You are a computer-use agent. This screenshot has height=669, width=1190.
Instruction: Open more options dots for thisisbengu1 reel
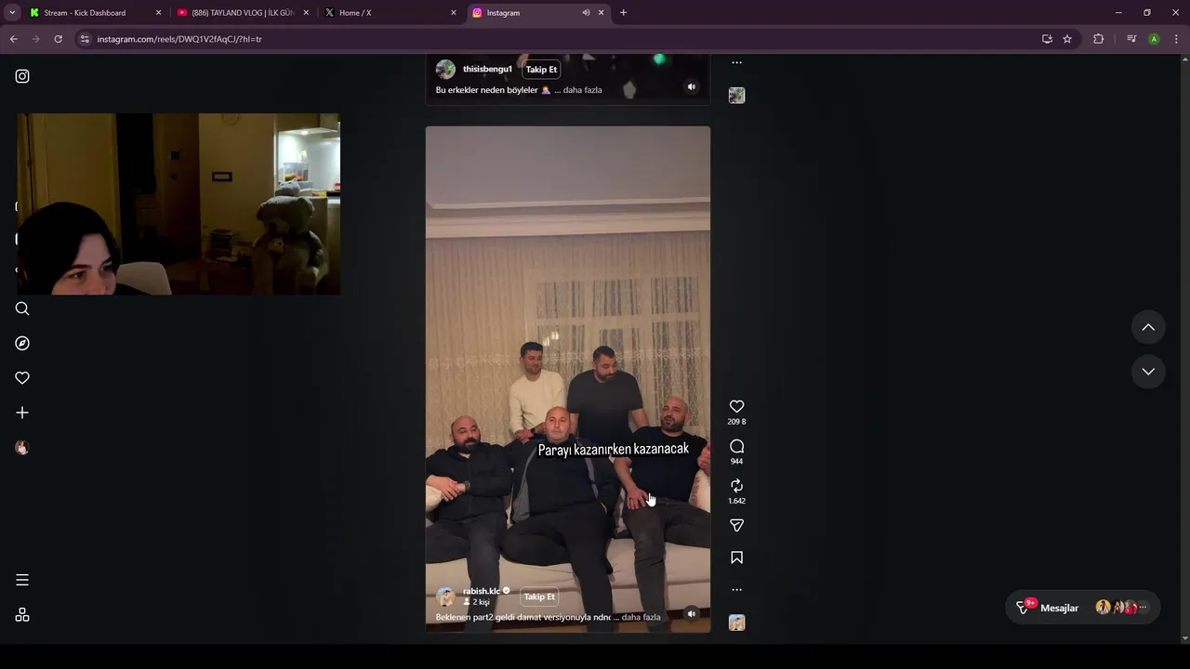736,63
